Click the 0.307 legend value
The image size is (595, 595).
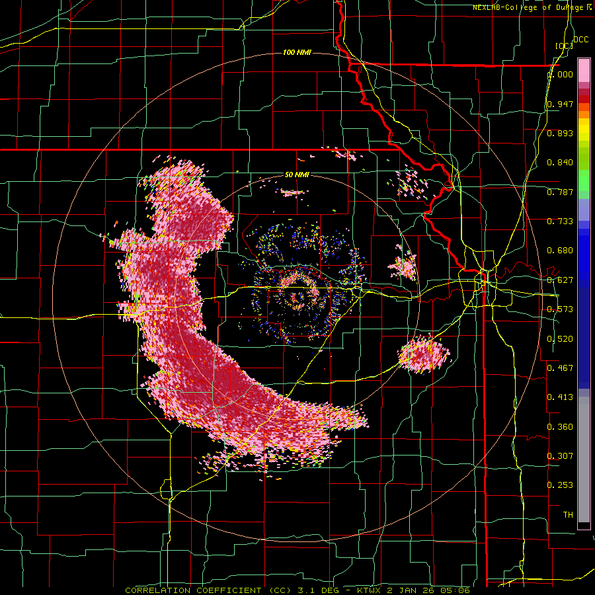(560, 456)
